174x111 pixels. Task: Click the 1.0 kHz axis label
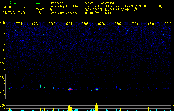tap(2, 50)
